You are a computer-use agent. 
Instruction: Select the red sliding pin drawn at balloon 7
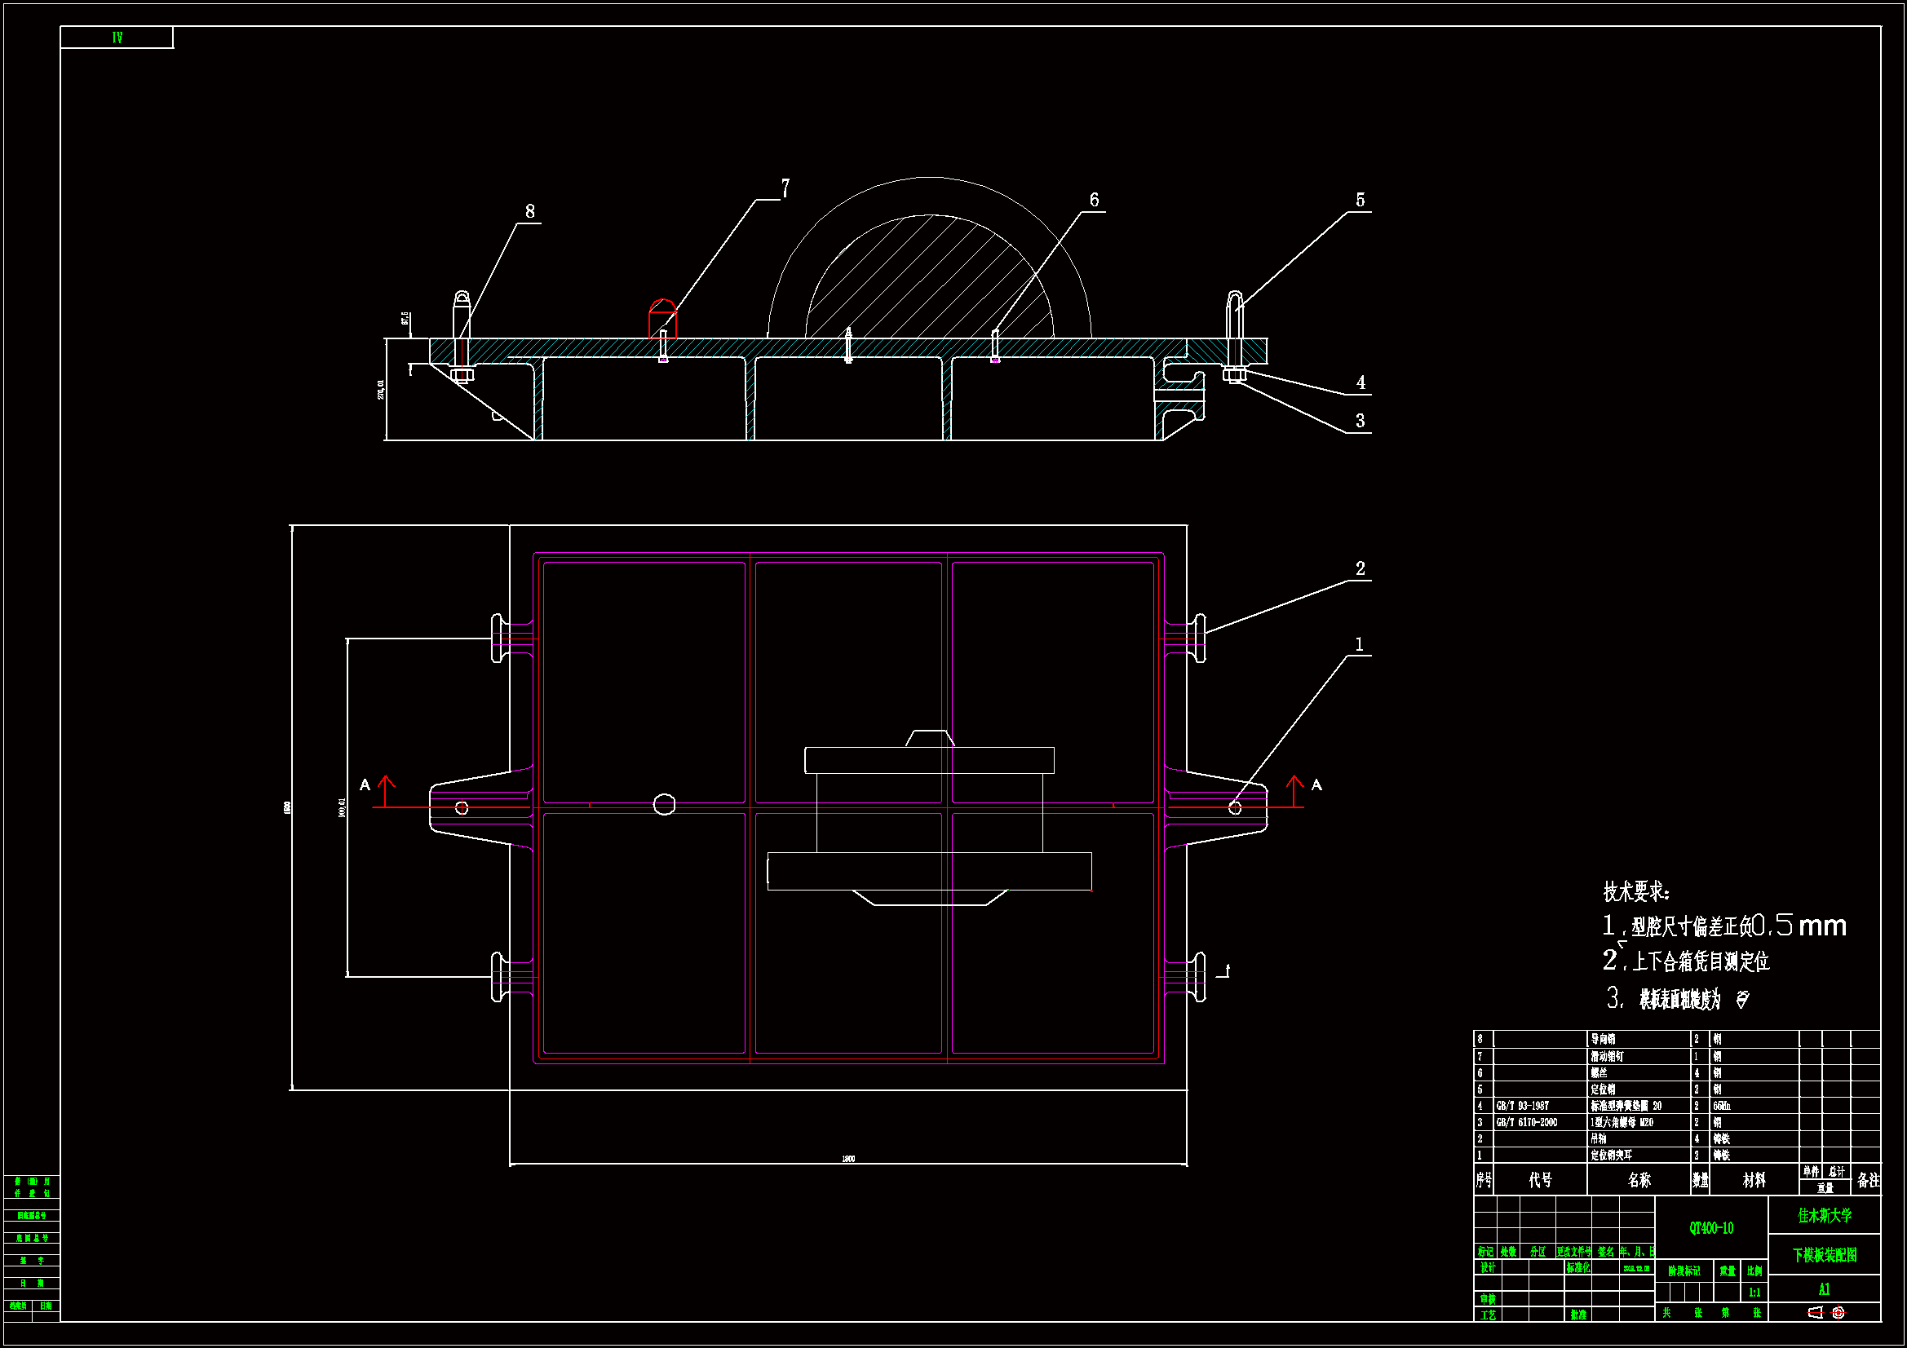click(662, 318)
